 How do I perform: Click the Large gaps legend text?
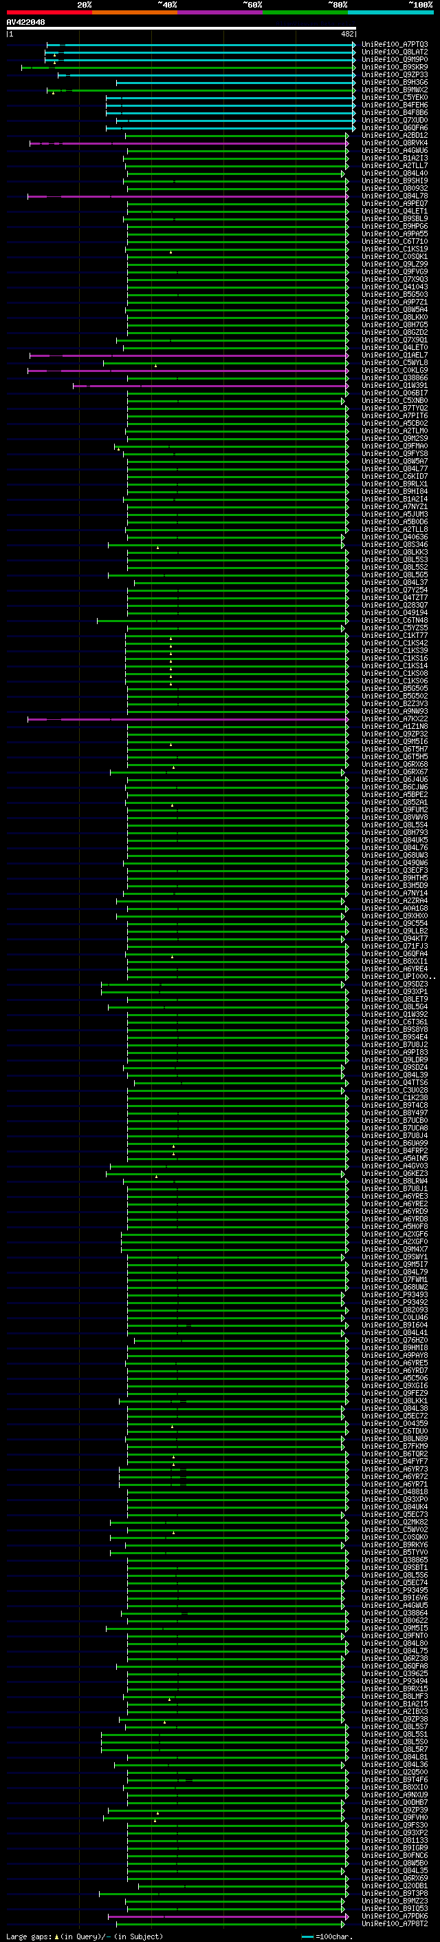85,1936
